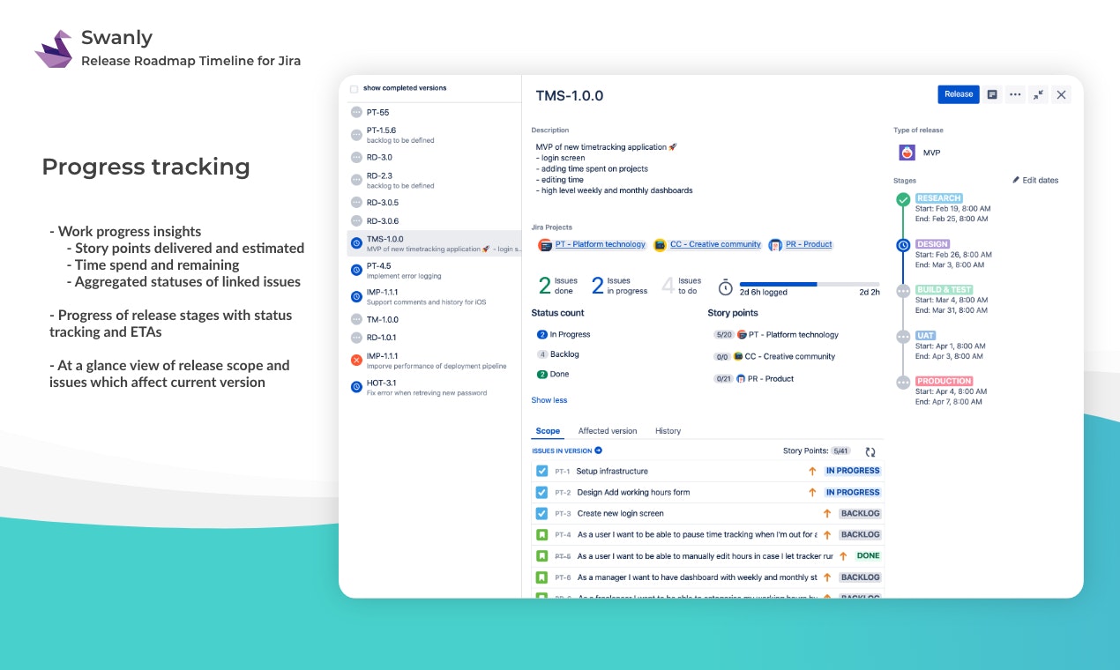
Task: Open the History tab
Action: click(x=668, y=431)
